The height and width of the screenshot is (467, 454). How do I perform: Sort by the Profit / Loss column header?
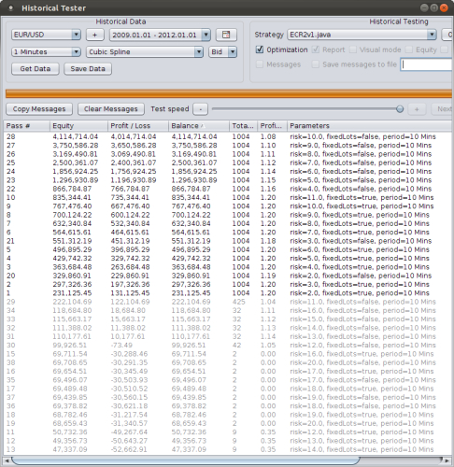[138, 126]
